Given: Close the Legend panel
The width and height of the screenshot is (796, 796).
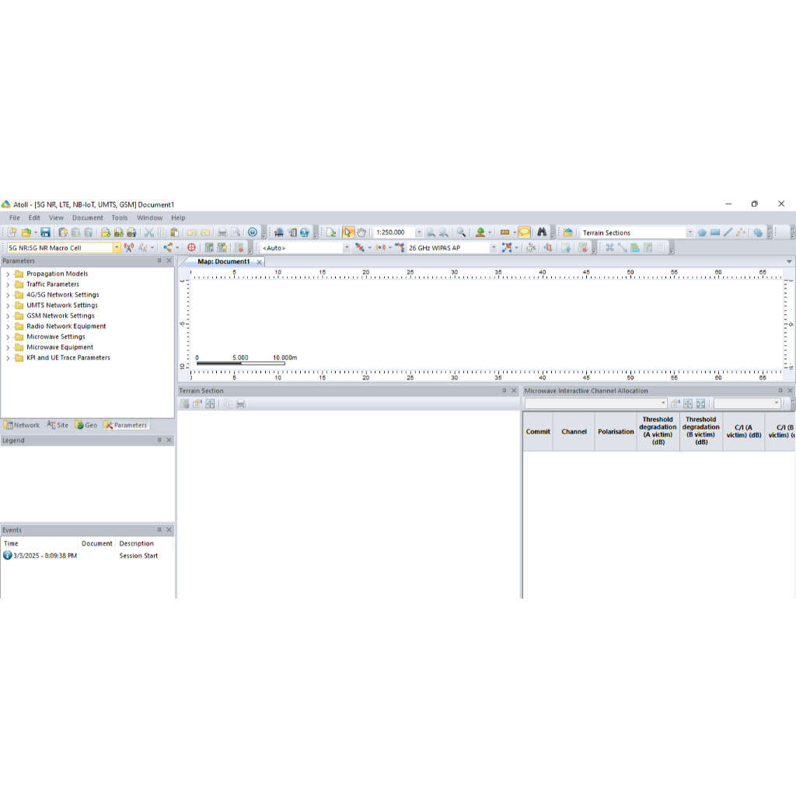Looking at the screenshot, I should pyautogui.click(x=169, y=440).
